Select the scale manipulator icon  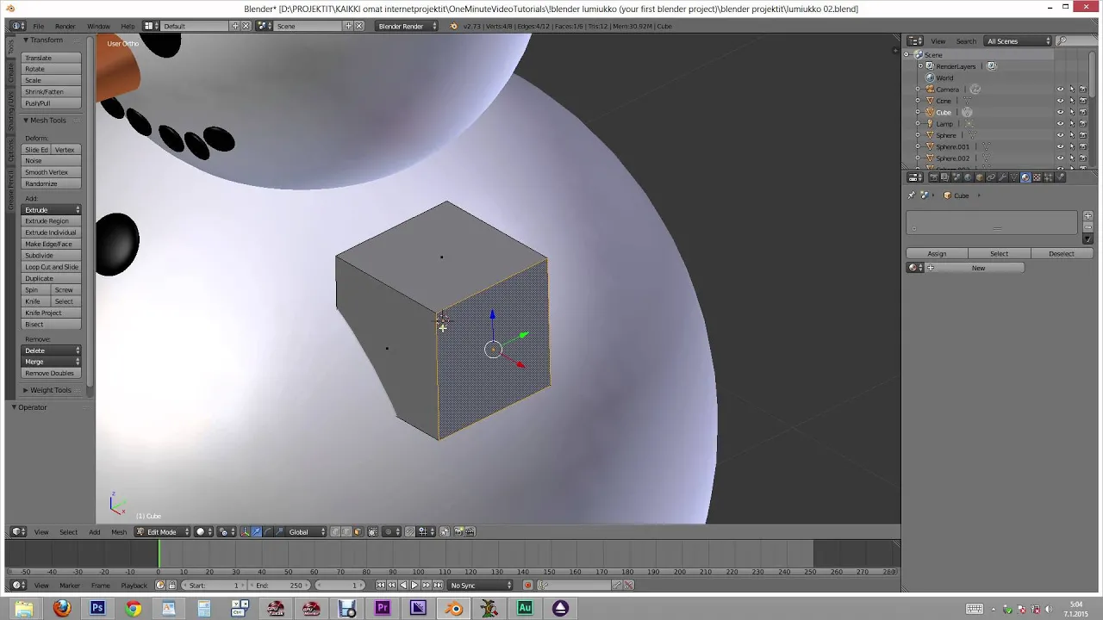pyautogui.click(x=279, y=532)
